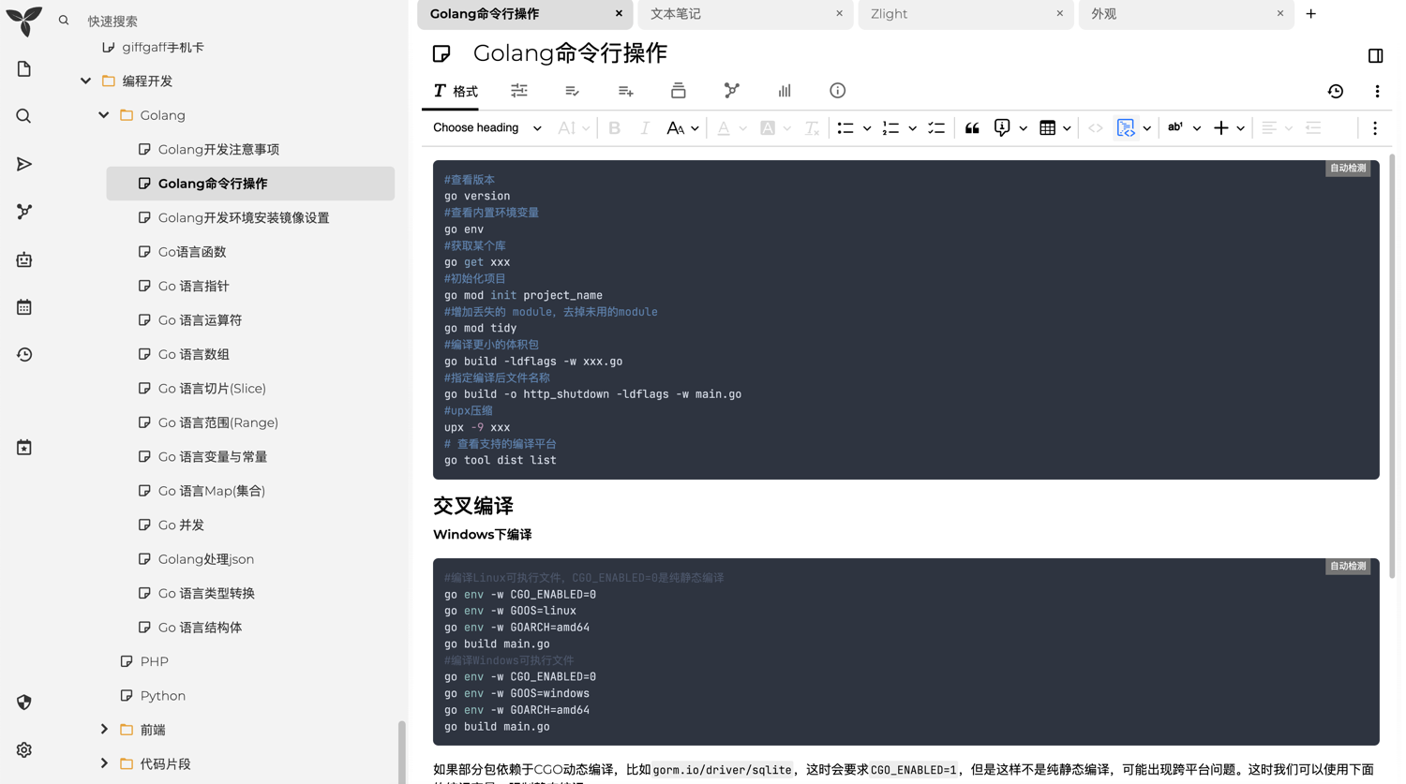This screenshot has height=784, width=1406.
Task: Click first code block 自动检测 language label
Action: [x=1348, y=169]
